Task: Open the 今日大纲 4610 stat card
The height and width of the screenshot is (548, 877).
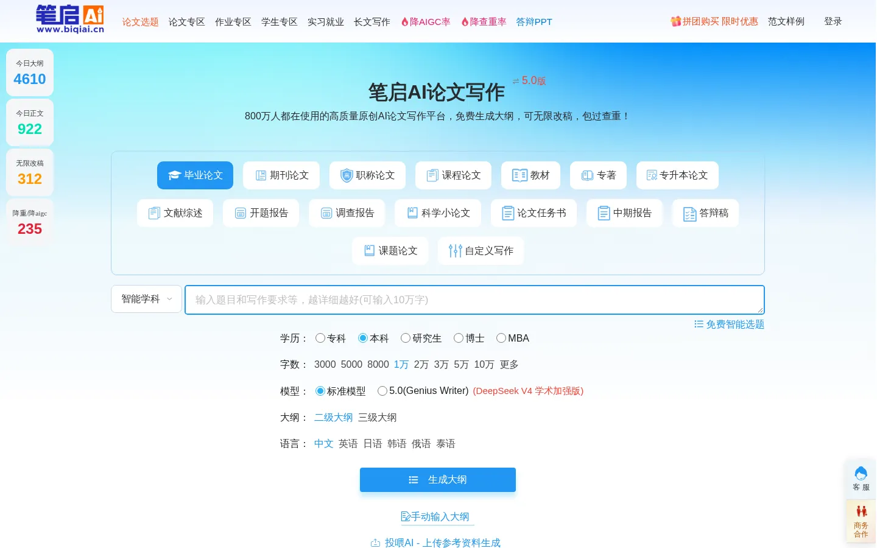Action: pos(30,72)
